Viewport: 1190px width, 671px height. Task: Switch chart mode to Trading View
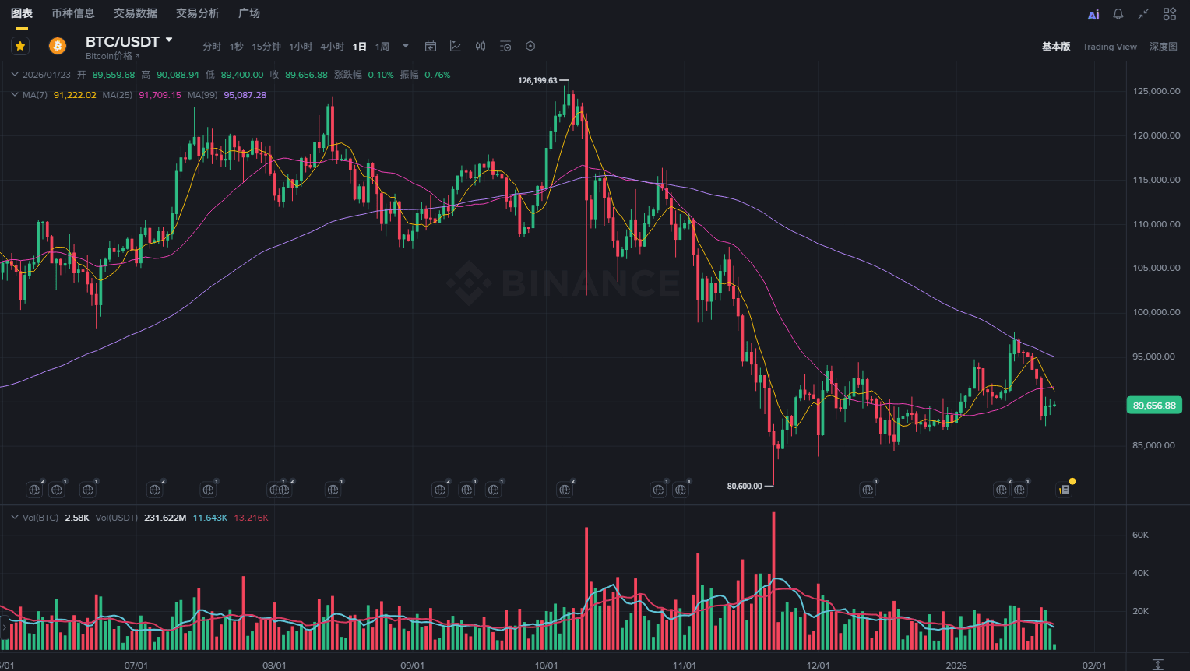tap(1109, 47)
